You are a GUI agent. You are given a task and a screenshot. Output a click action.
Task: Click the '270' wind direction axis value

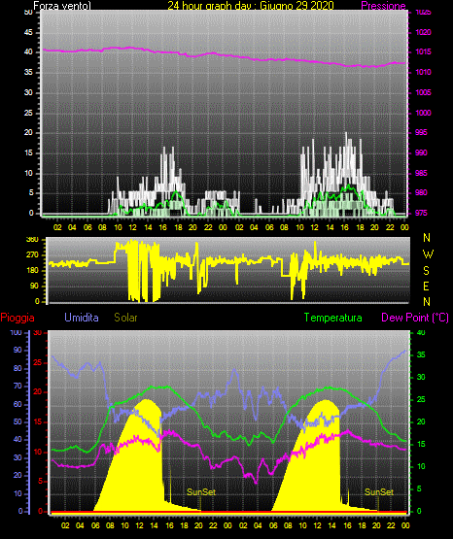pyautogui.click(x=32, y=255)
